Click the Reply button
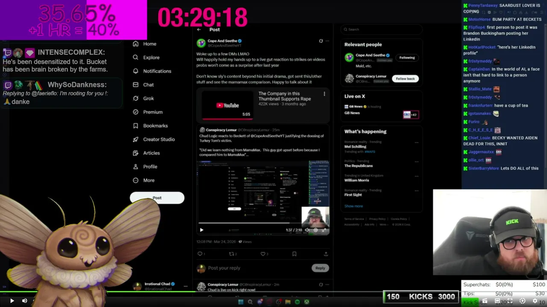The image size is (547, 307). pos(320,268)
